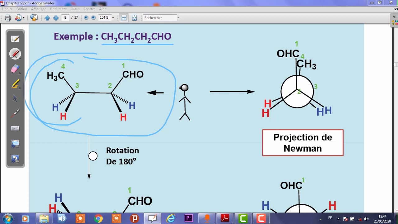Show hidden system tray icons

pyautogui.click(x=338, y=218)
